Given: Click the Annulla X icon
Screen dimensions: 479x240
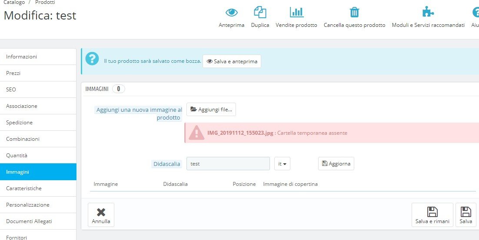Looking at the screenshot, I should [101, 212].
